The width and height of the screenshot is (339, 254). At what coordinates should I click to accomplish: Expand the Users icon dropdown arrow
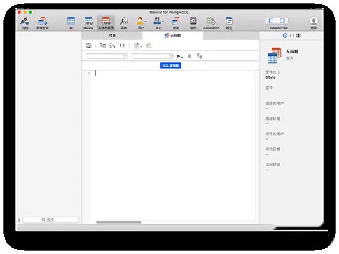tap(146, 22)
